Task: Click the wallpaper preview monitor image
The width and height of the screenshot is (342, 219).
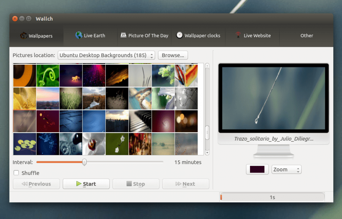Action: 274,98
